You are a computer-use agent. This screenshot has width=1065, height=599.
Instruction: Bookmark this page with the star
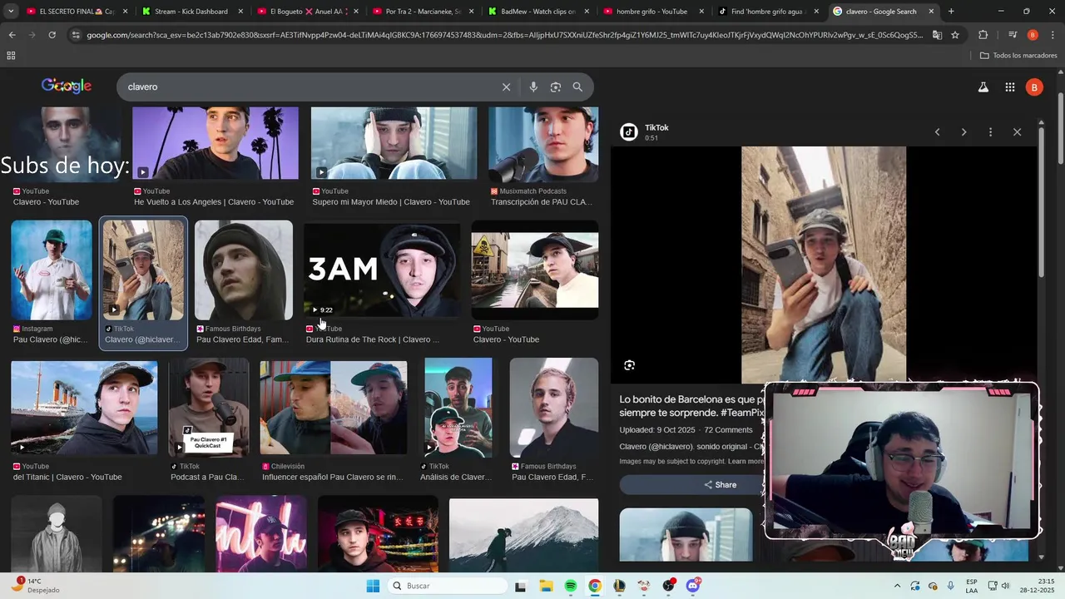(x=955, y=35)
